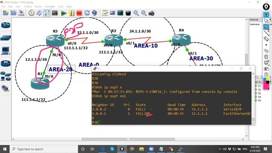The width and height of the screenshot is (272, 153).
Task: Open the View menu
Action: [18, 6]
